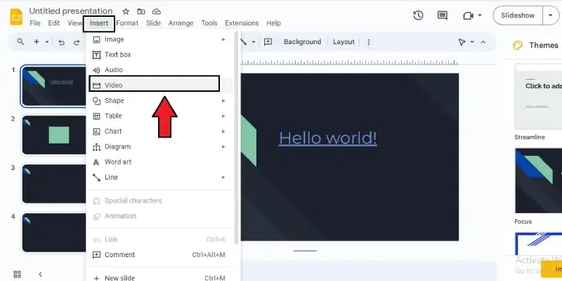Open the Edit menu
This screenshot has width=562, height=281.
(54, 23)
